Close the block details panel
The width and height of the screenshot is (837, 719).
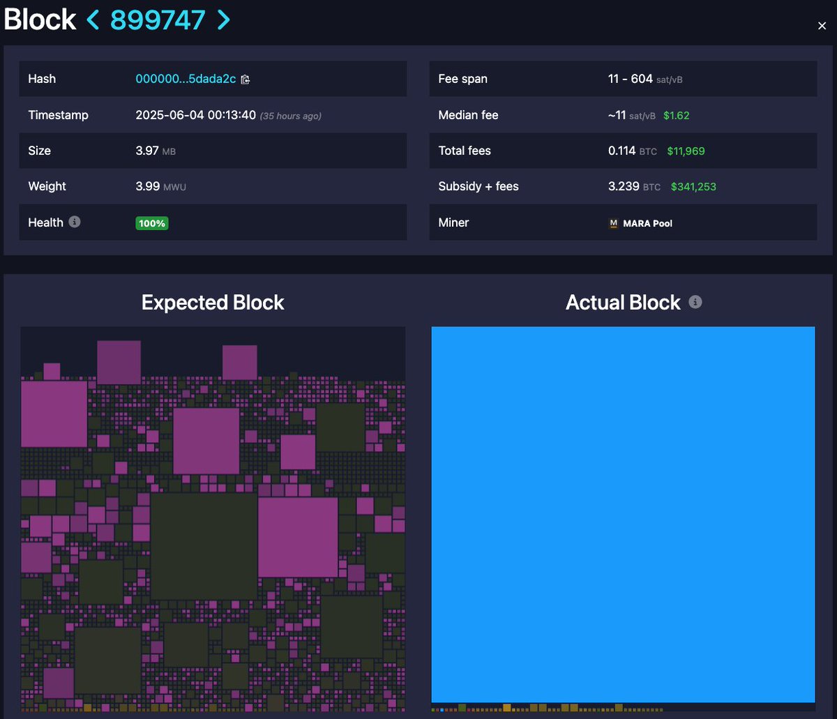[x=822, y=26]
